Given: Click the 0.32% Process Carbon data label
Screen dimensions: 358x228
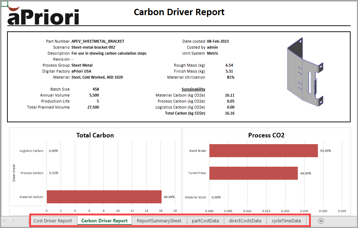Looking at the screenshot, I should (54, 173).
